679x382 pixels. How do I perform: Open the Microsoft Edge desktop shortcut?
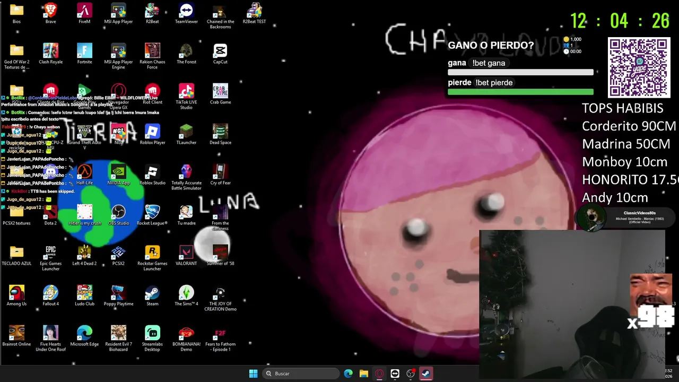click(84, 336)
